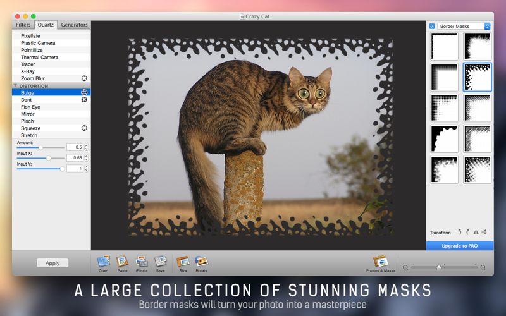This screenshot has width=506, height=316.
Task: Click the Input X field showing 0.68
Action: [75, 157]
